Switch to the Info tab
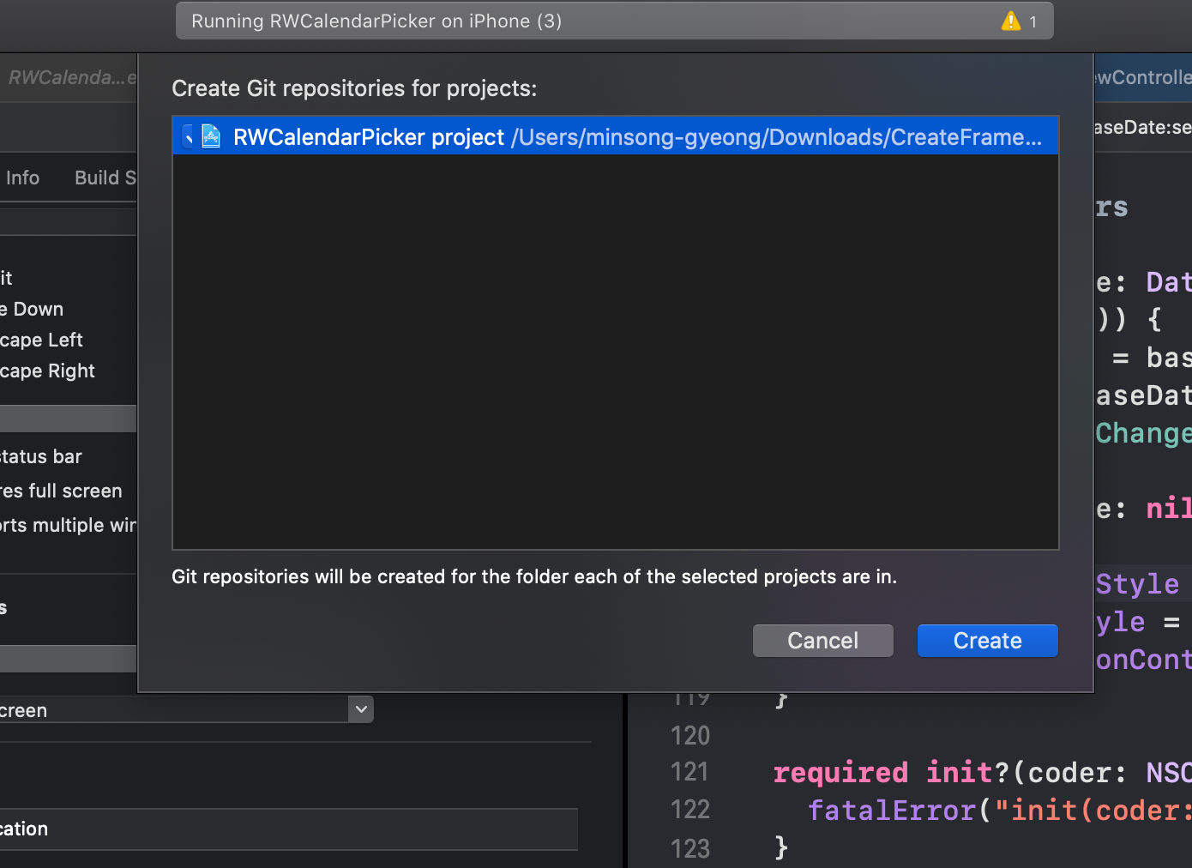Viewport: 1192px width, 868px height. pyautogui.click(x=22, y=178)
